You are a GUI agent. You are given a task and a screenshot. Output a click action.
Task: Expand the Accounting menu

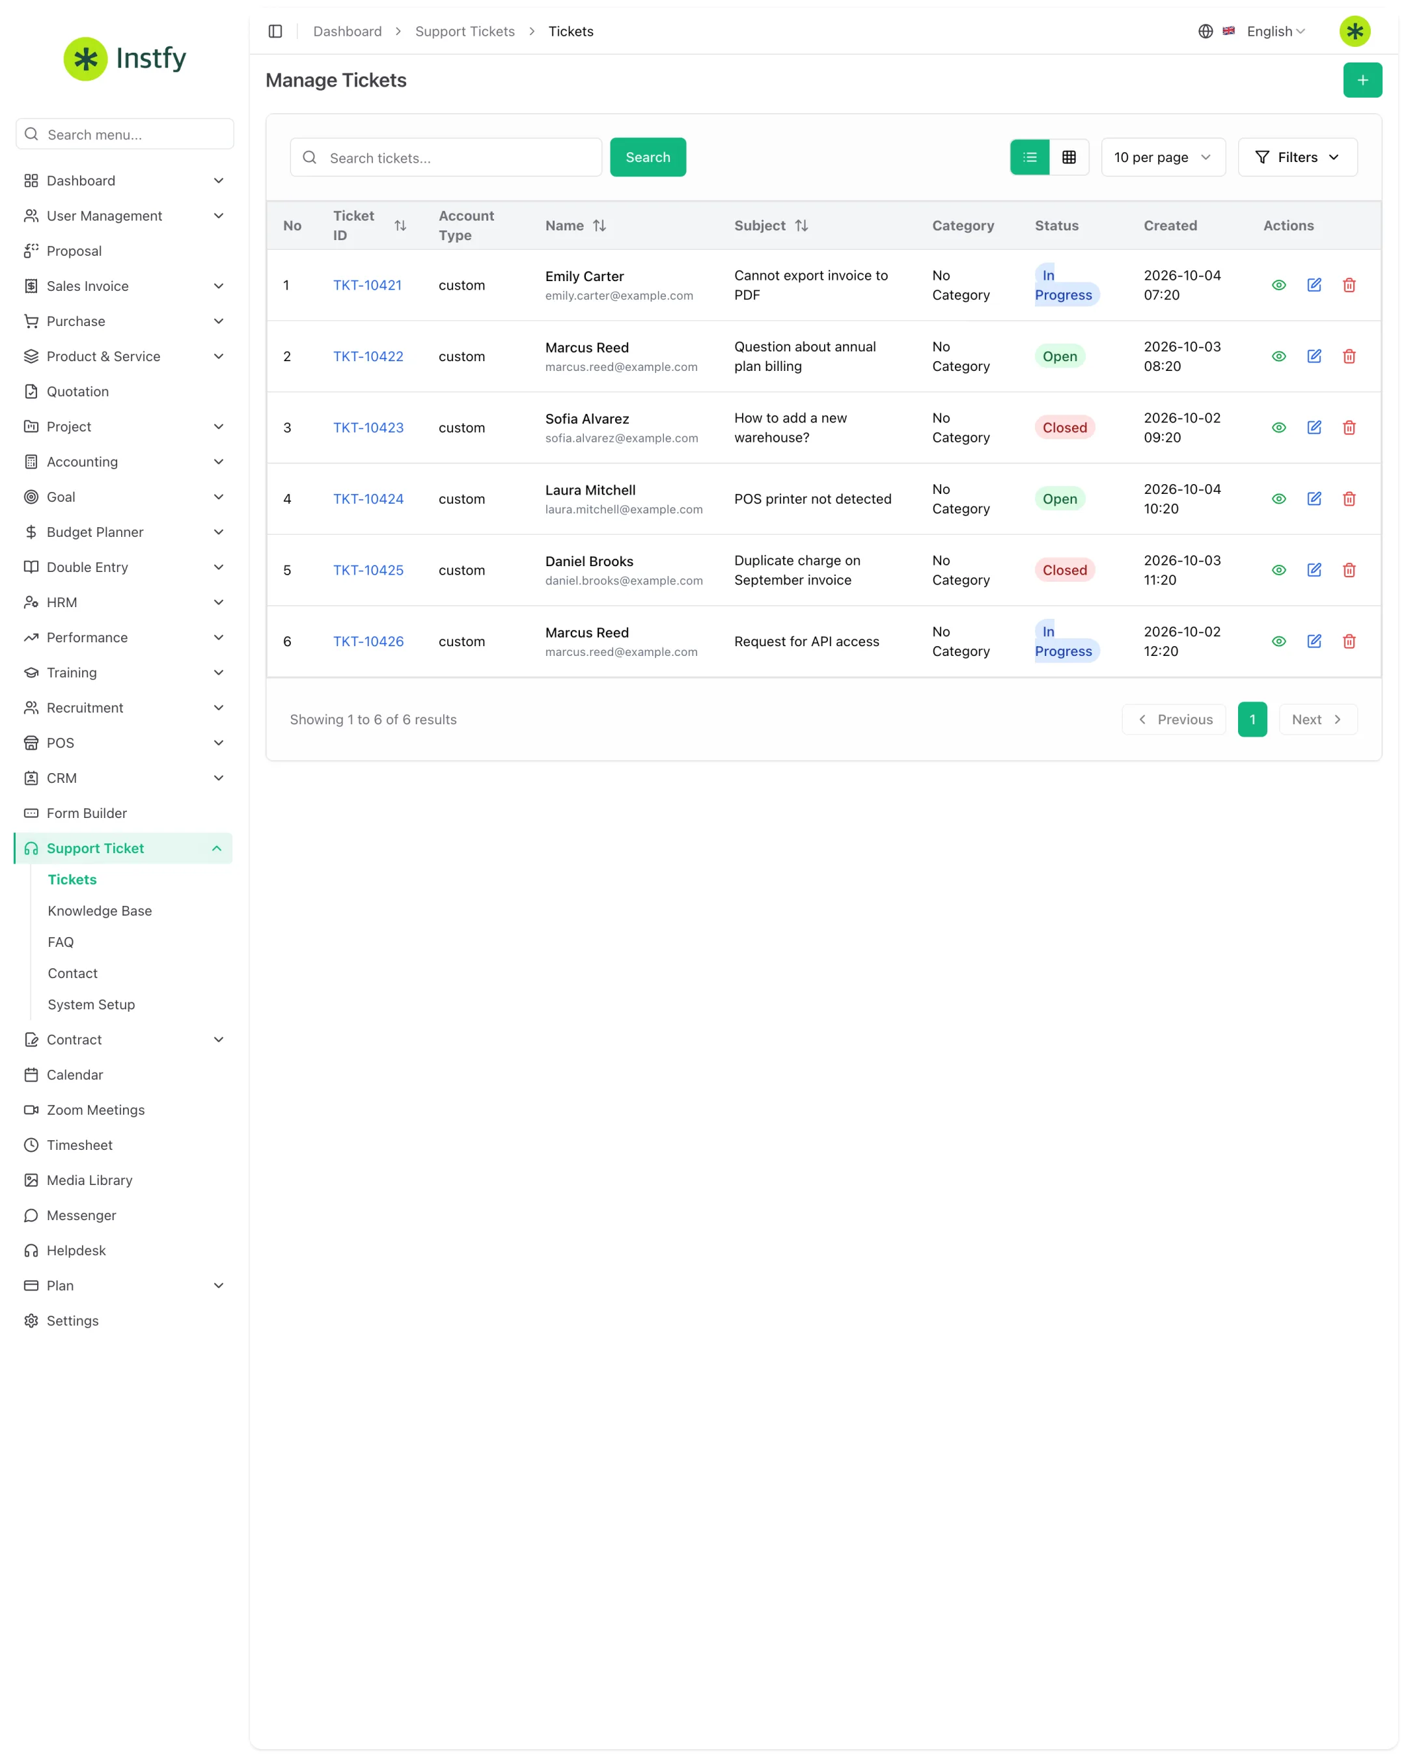coord(124,462)
